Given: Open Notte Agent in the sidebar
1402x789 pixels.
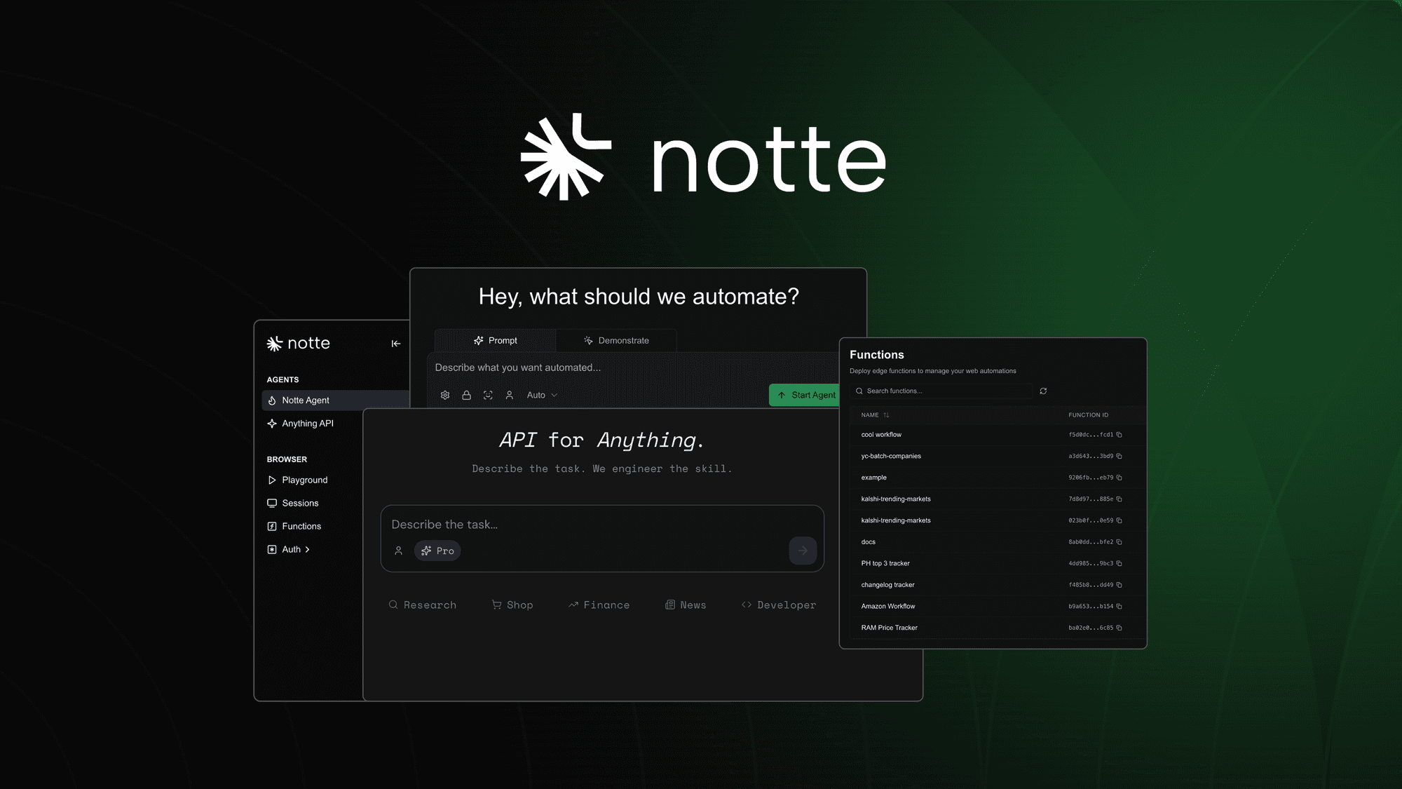Looking at the screenshot, I should point(336,400).
